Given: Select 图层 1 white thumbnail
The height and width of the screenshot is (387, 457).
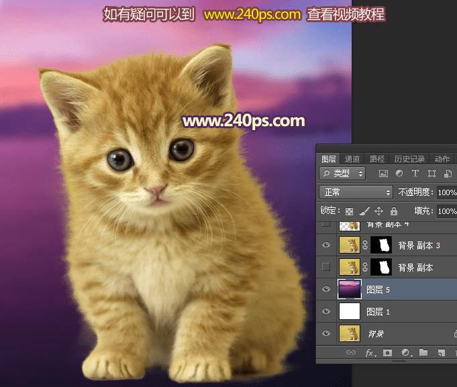Looking at the screenshot, I should pyautogui.click(x=350, y=311).
